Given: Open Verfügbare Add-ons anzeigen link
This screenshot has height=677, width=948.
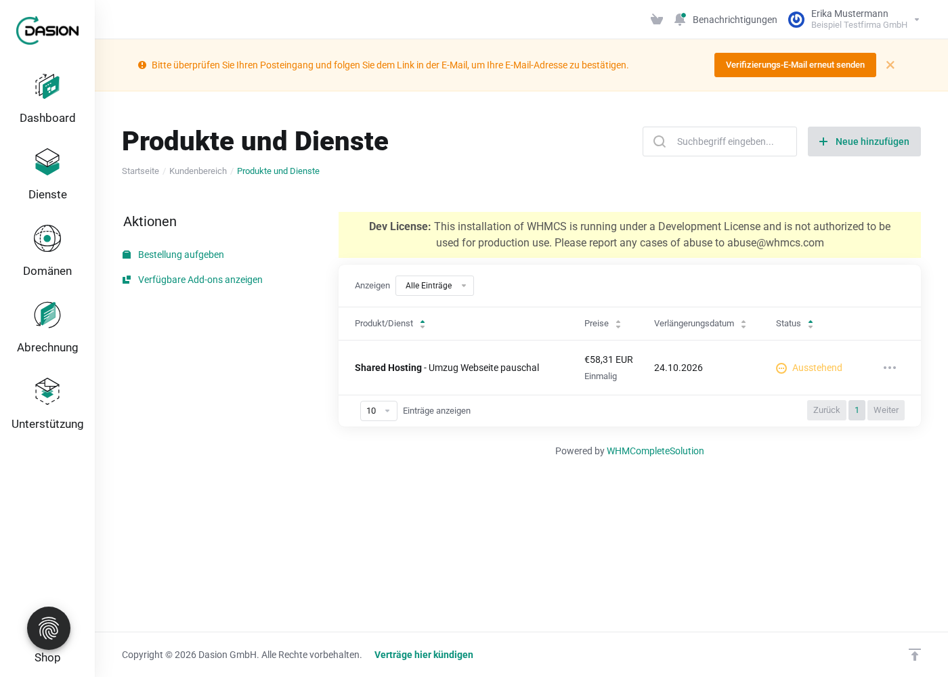Looking at the screenshot, I should click(x=200, y=280).
